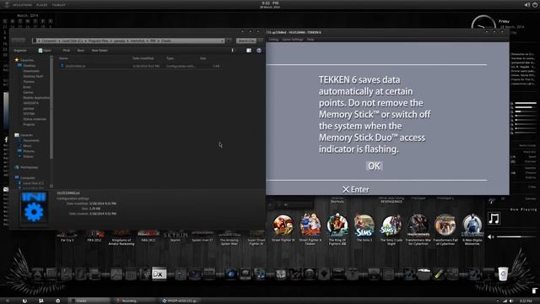Viewport: 540px width, 304px height.
Task: Click Print in the Explorer toolbar
Action: tap(66, 51)
